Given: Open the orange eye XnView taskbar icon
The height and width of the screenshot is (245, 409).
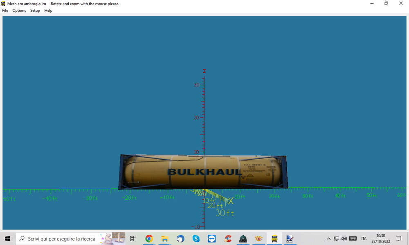Looking at the screenshot, I should coord(259,238).
